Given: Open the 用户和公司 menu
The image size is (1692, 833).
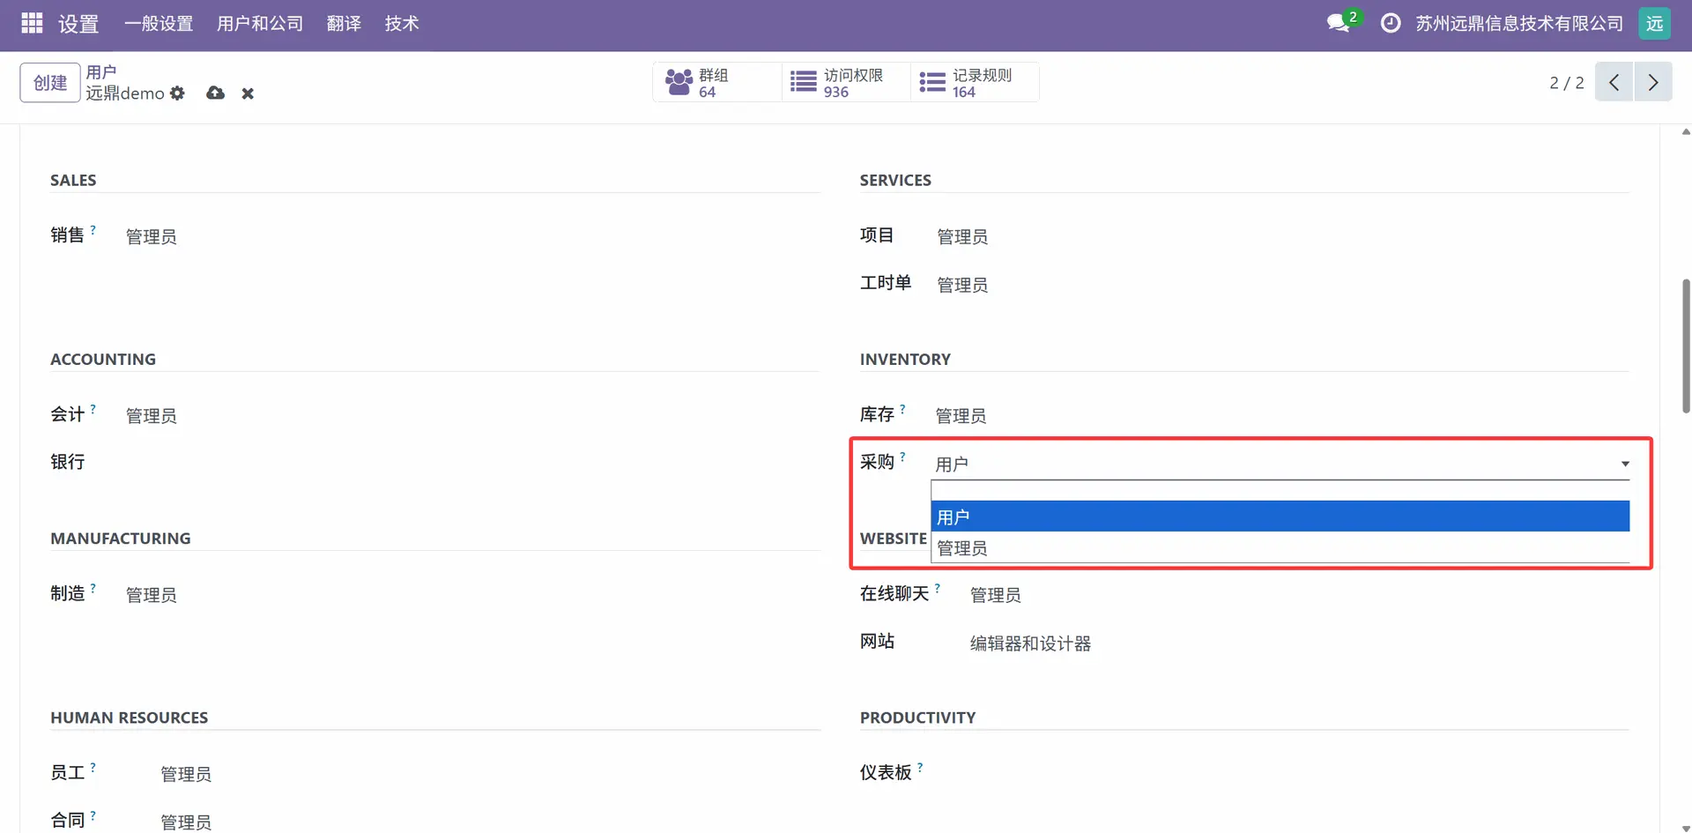Looking at the screenshot, I should pyautogui.click(x=260, y=24).
